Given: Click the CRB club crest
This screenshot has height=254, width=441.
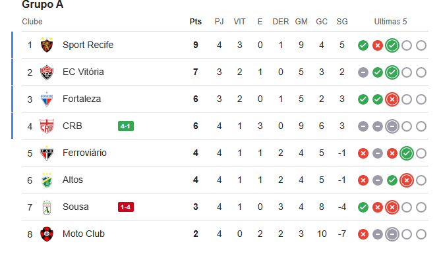Looking at the screenshot, I should pos(47,126).
